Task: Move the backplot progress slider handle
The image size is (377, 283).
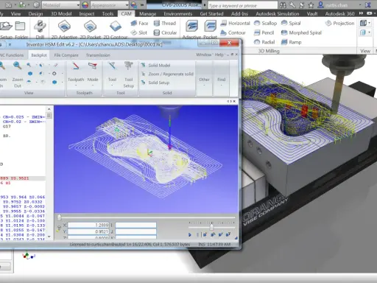Action: [x=59, y=217]
